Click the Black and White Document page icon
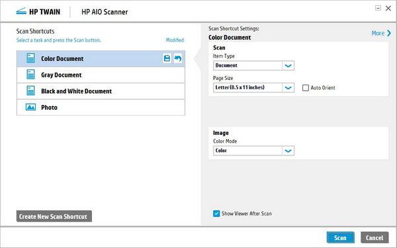The image size is (397, 248). point(30,91)
